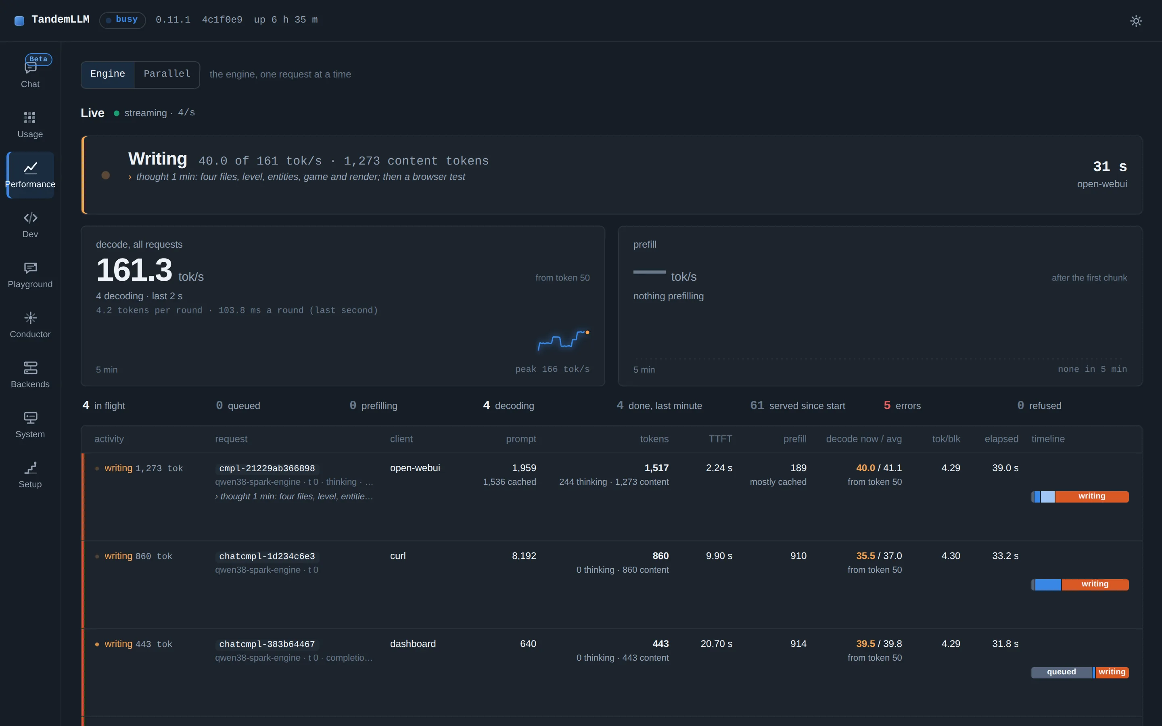Click the open-webui timeline writing bar
1162x726 pixels.
tap(1091, 497)
